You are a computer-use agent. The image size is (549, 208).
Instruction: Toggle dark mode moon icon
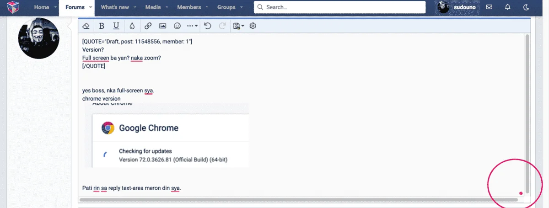coord(526,7)
